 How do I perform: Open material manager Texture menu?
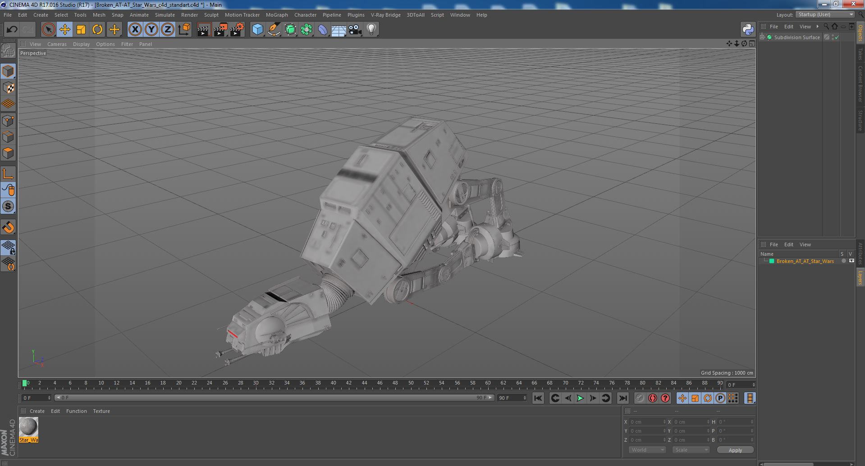101,411
